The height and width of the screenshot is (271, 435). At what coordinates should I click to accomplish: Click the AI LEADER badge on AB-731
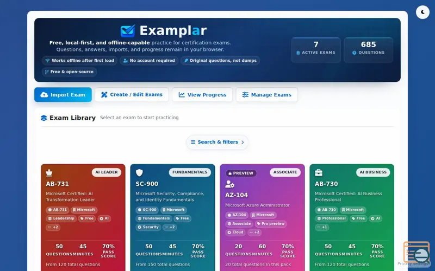pos(107,172)
